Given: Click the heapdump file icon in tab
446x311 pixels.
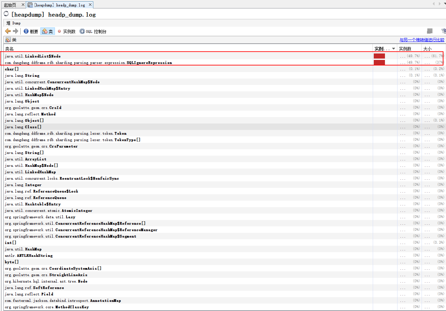Looking at the screenshot, I should click(30, 5).
